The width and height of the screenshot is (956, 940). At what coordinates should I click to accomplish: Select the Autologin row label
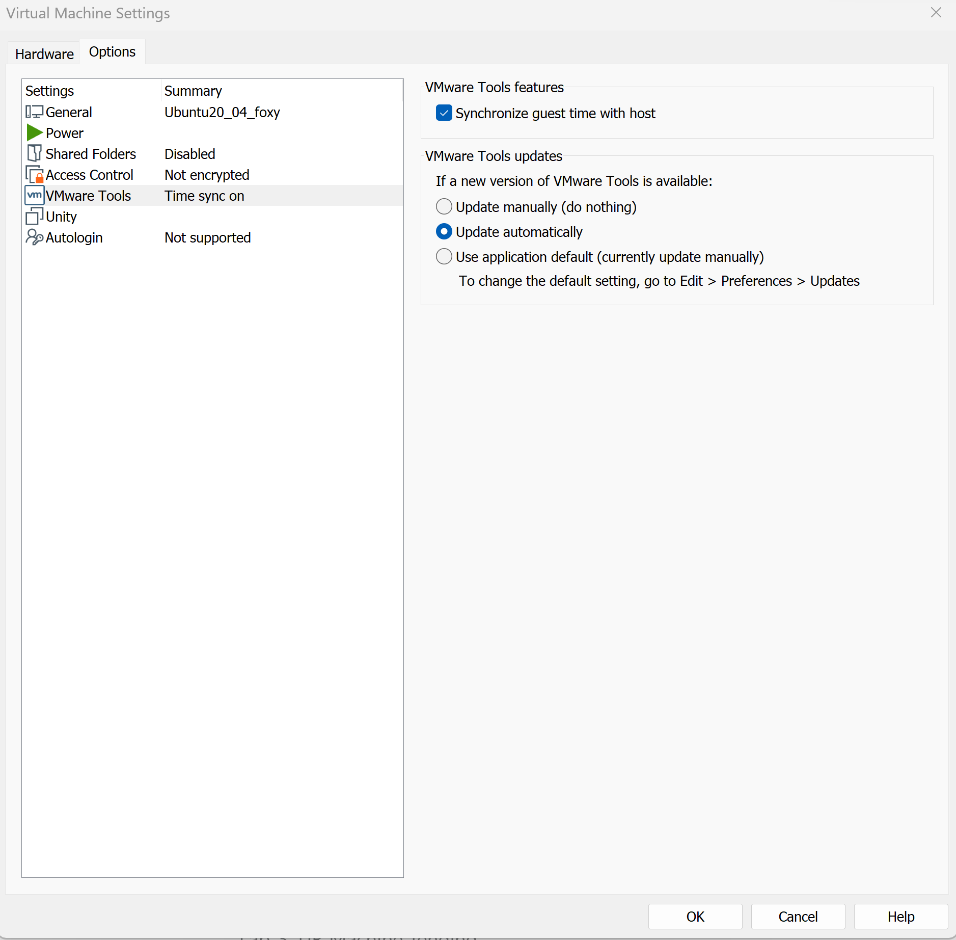[x=74, y=237]
